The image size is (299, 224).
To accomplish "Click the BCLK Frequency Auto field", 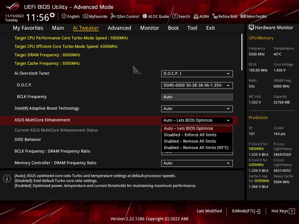I will click(197, 97).
